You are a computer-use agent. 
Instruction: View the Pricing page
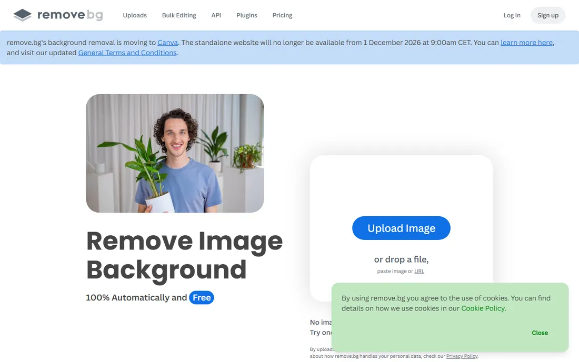coord(283,15)
